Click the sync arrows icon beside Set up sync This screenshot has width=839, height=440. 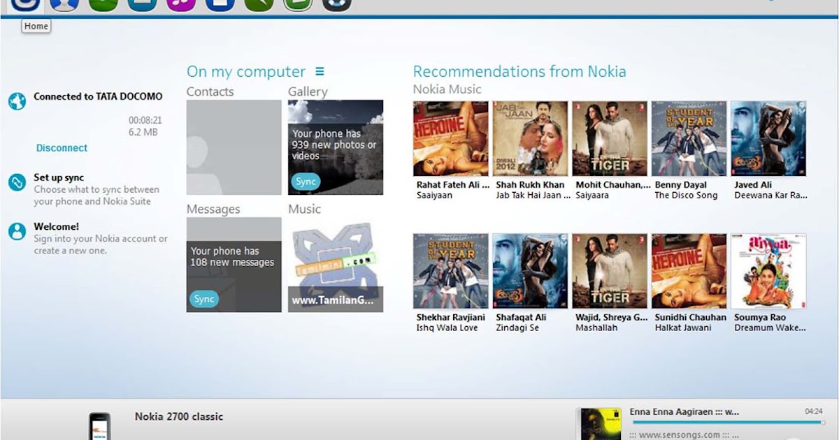point(17,183)
